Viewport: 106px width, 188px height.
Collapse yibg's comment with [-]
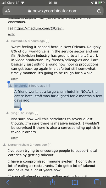[x=37, y=113]
